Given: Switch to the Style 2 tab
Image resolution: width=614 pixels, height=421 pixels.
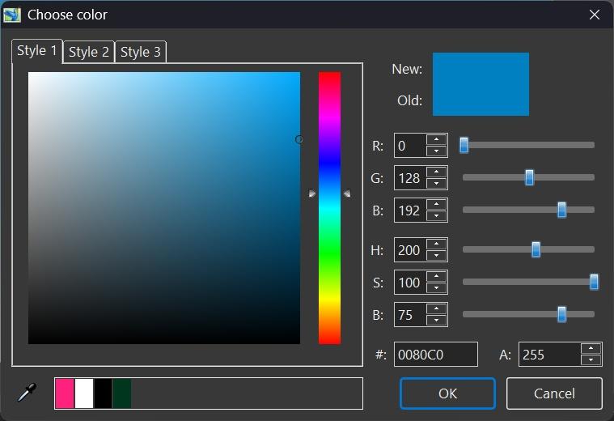Looking at the screenshot, I should pos(89,52).
